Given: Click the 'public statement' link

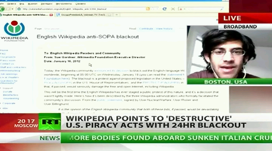Looking at the screenshot, I should (x=110, y=100).
